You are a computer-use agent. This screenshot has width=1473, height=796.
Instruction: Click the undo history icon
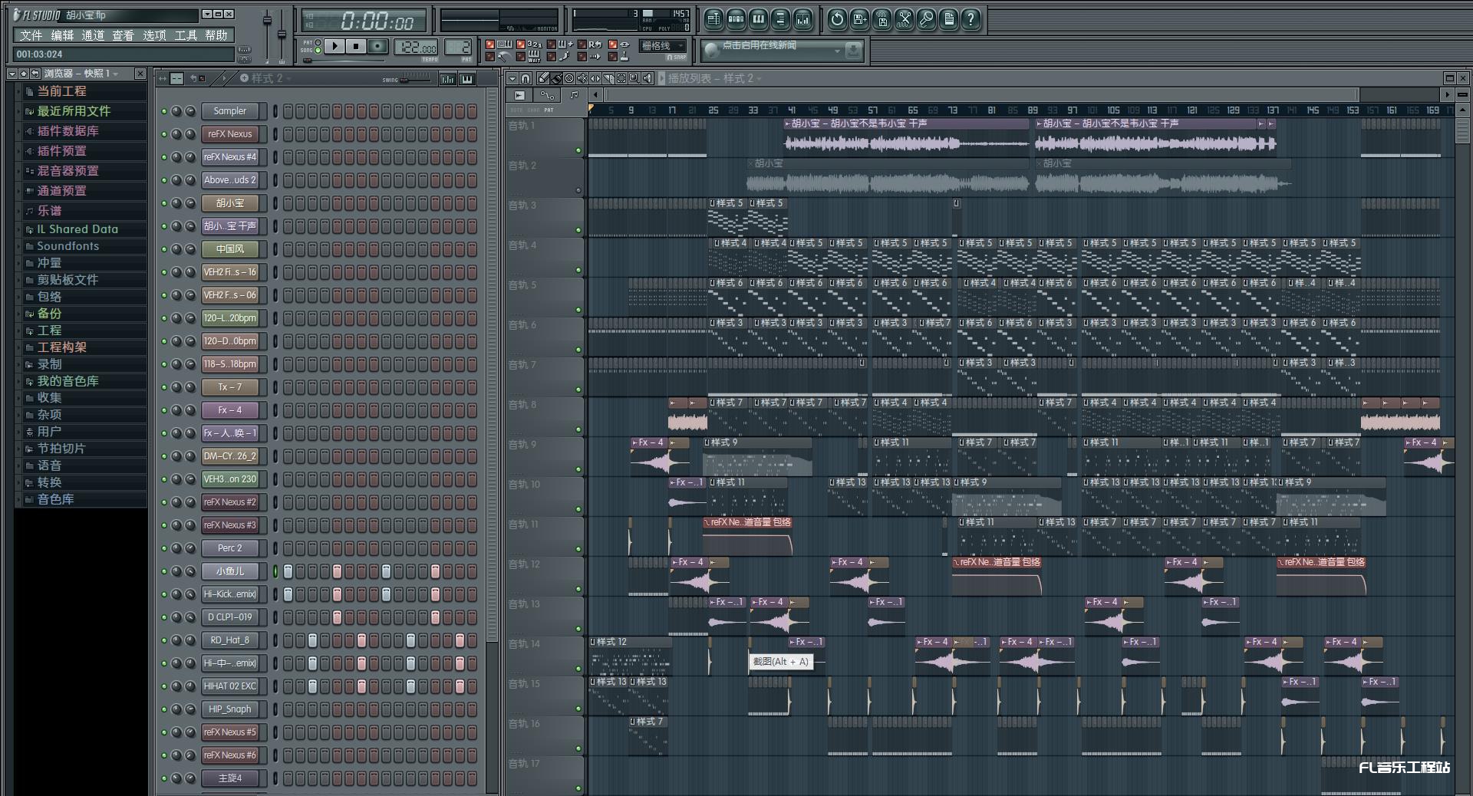(x=837, y=19)
